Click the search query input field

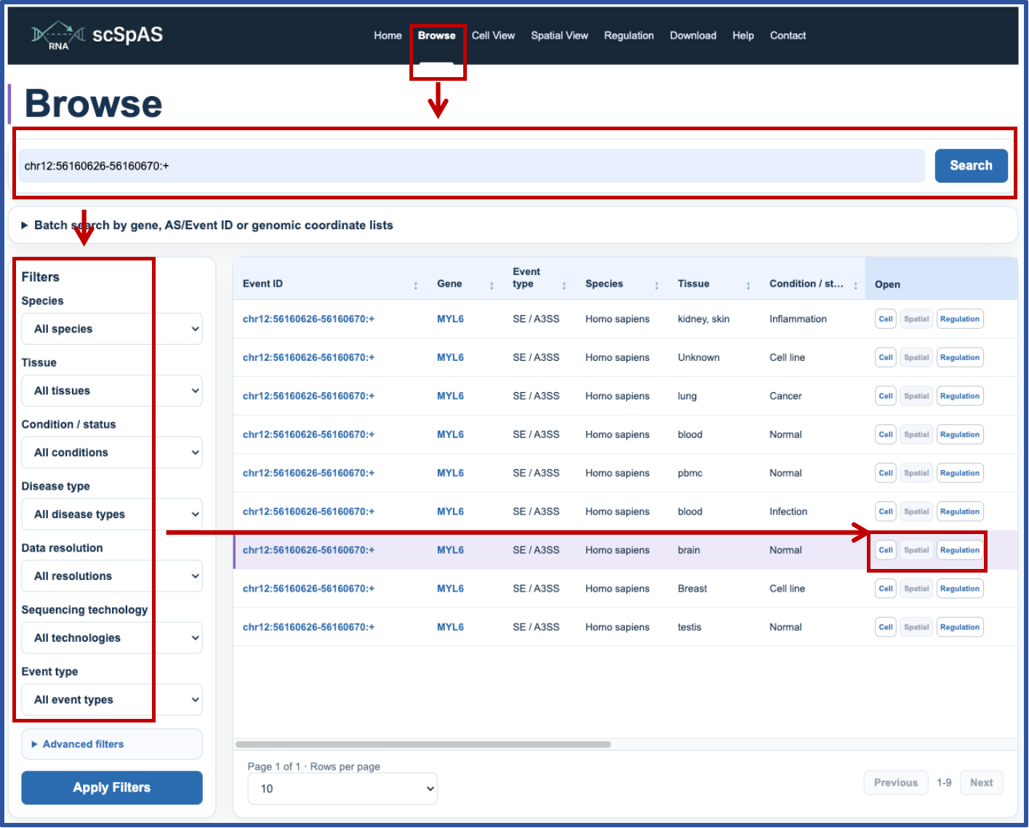pos(471,166)
